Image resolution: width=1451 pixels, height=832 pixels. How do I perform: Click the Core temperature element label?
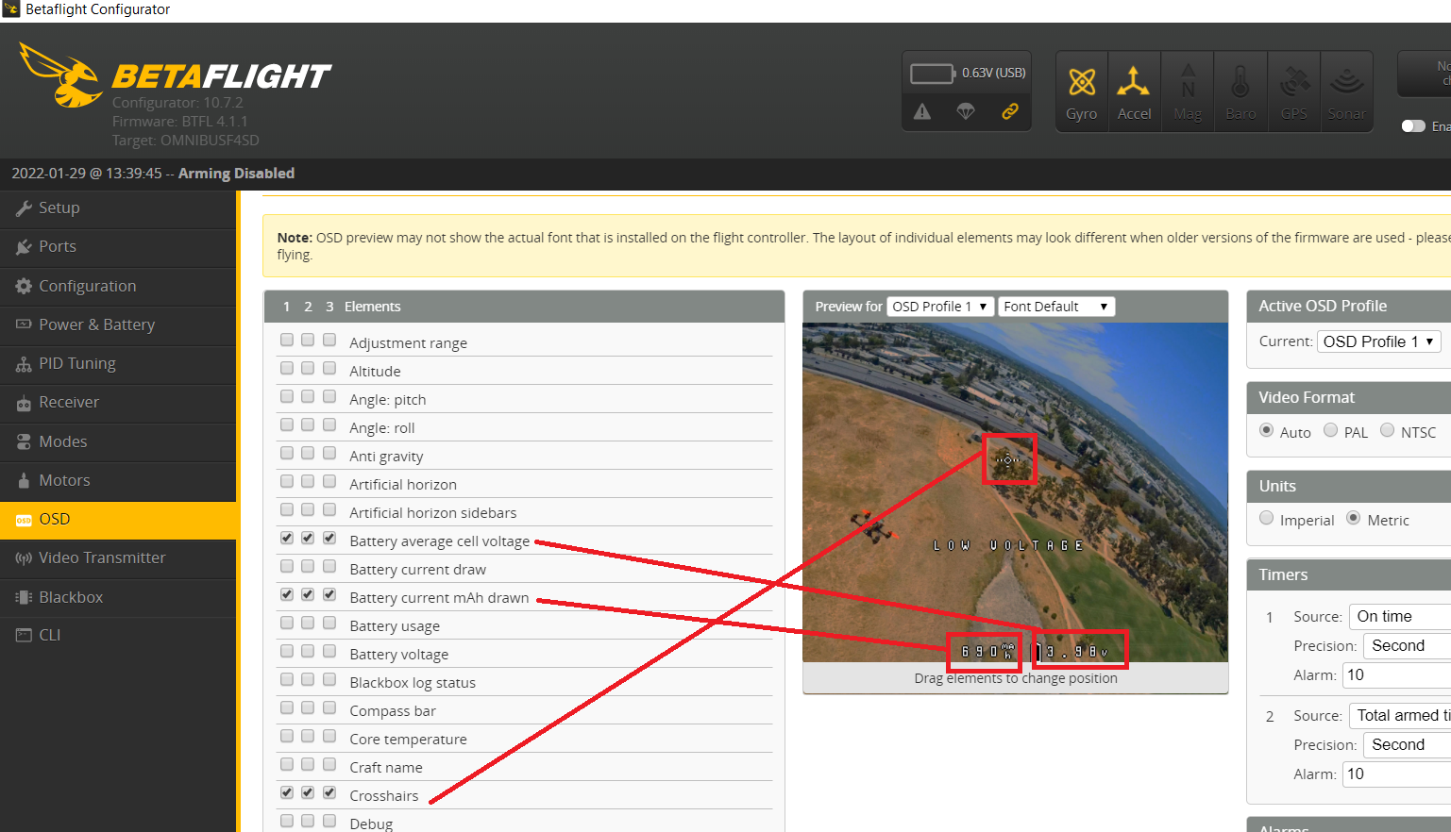[408, 740]
